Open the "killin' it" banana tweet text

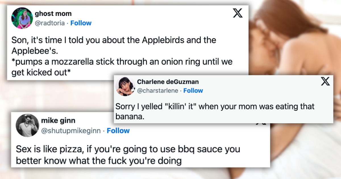pyautogui.click(x=215, y=111)
